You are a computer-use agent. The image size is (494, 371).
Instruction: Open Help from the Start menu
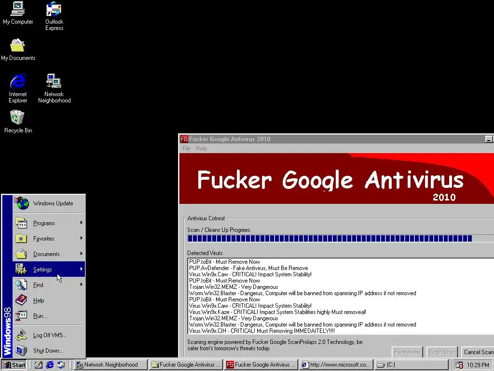[49, 300]
